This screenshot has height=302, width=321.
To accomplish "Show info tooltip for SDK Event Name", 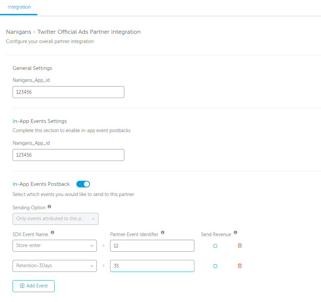I will point(53,232).
